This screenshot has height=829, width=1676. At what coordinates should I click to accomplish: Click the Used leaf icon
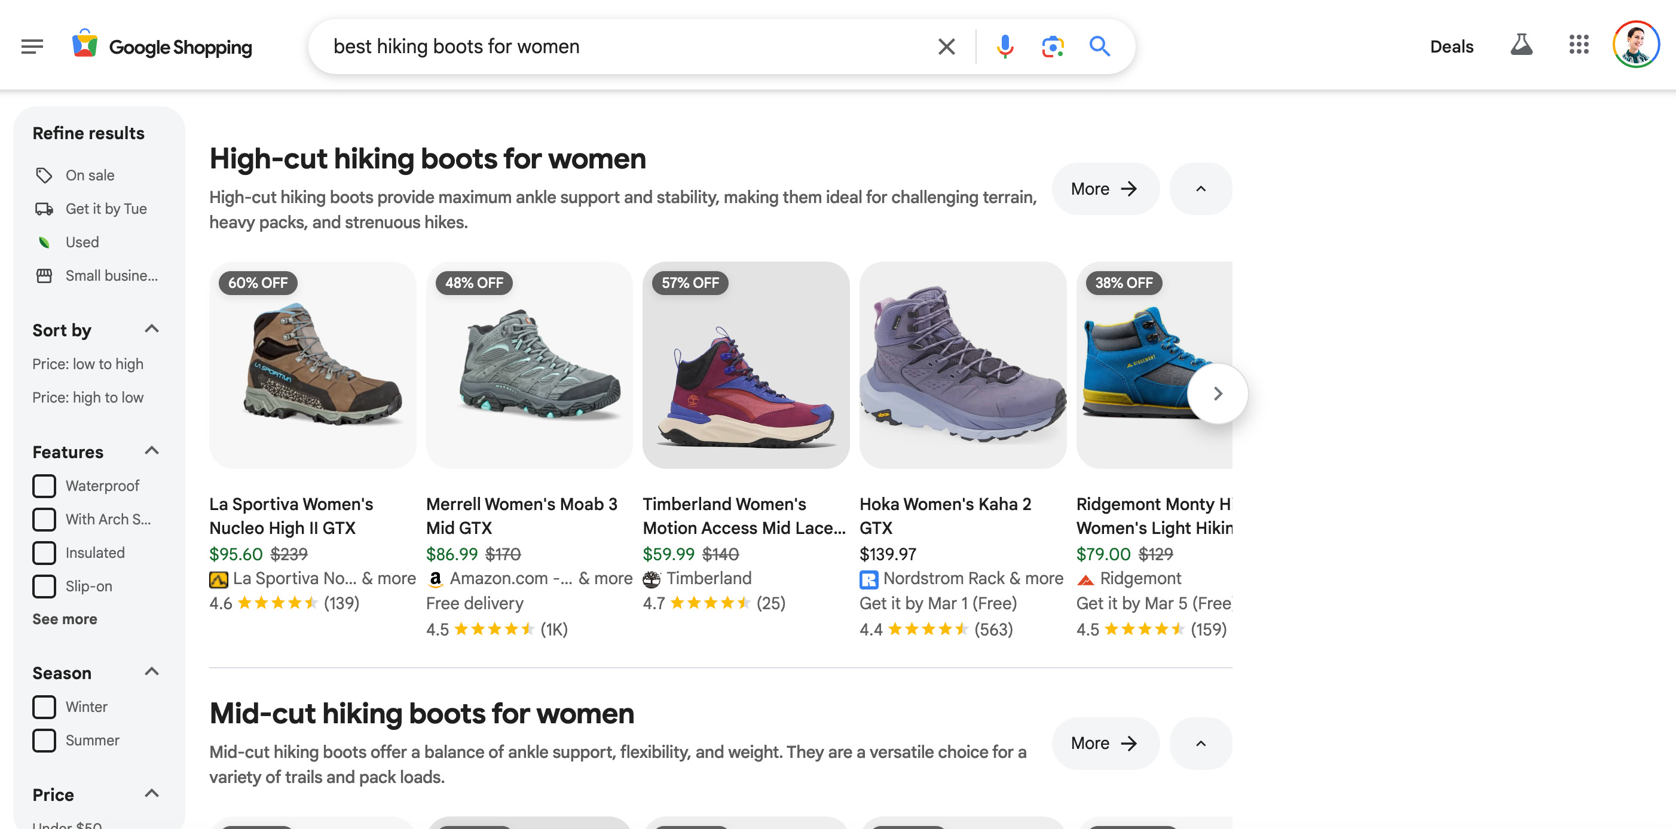pos(44,242)
